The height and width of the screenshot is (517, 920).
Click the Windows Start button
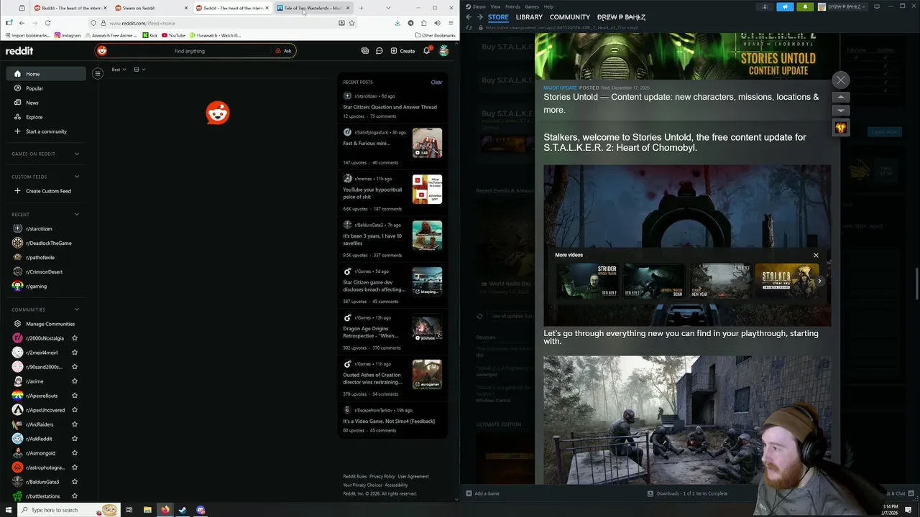pyautogui.click(x=8, y=510)
